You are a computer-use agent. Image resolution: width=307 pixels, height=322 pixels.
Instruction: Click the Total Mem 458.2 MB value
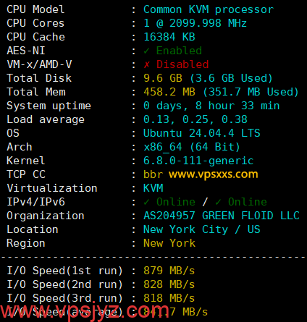click(169, 92)
